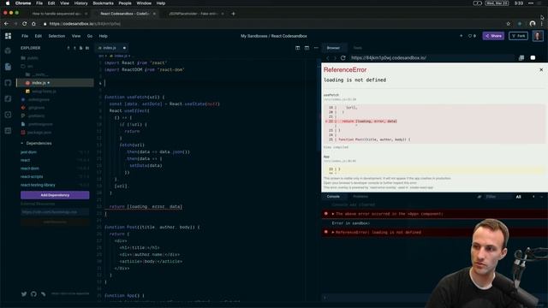Bookmark the page with the star icon
This screenshot has width=548, height=308.
pos(508,24)
